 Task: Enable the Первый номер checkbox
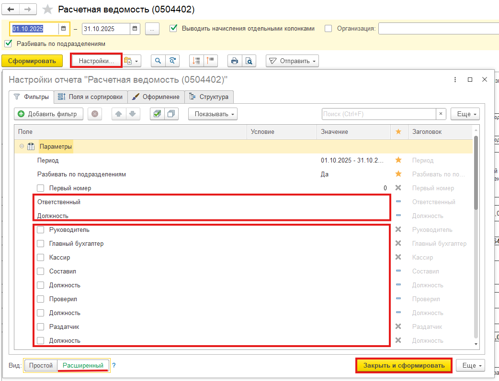[x=40, y=188]
